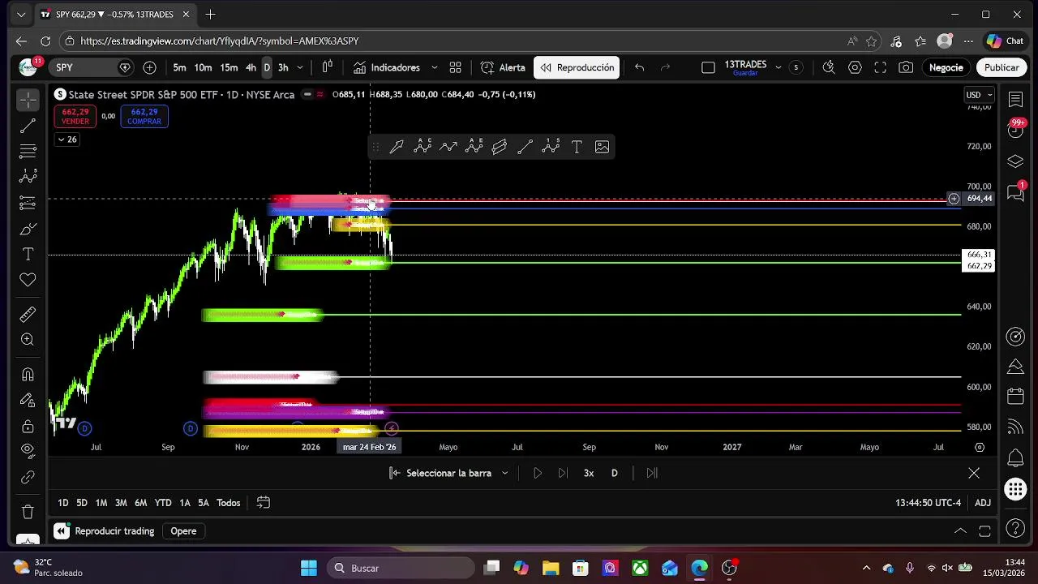
Task: Activate the zoom in tool
Action: coord(28,340)
